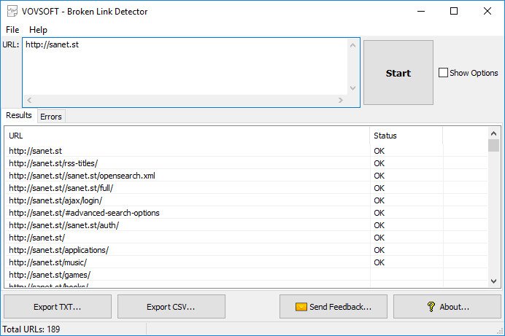Select the http://sanet.st row
Image resolution: width=505 pixels, height=336 pixels.
point(247,151)
